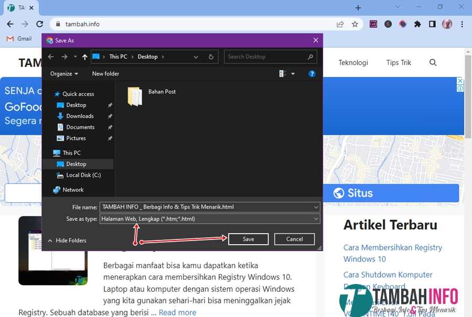Open Chrome's three-dot menu
The width and height of the screenshot is (472, 317).
[x=462, y=24]
